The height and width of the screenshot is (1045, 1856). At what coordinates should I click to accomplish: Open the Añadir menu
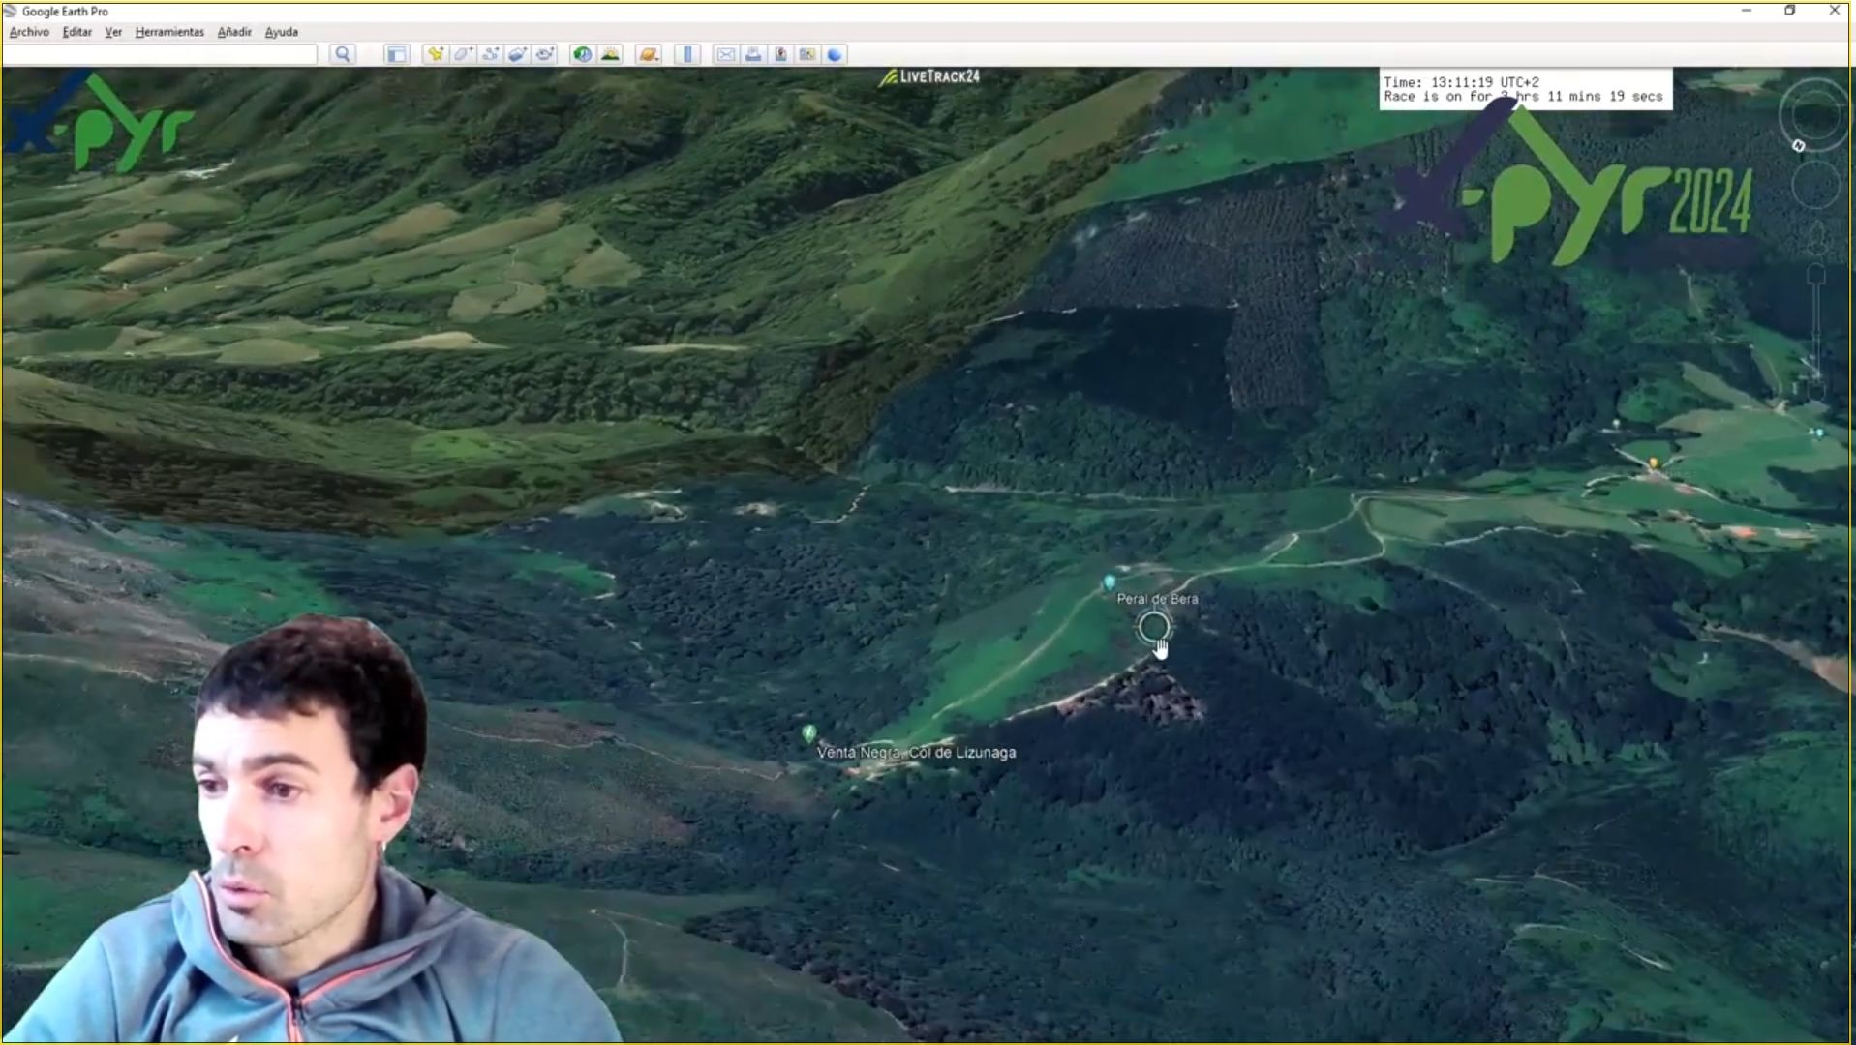[234, 32]
